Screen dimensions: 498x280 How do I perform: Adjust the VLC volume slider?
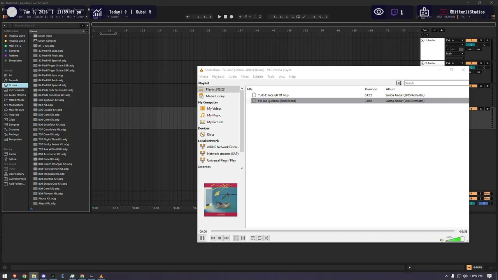455,239
